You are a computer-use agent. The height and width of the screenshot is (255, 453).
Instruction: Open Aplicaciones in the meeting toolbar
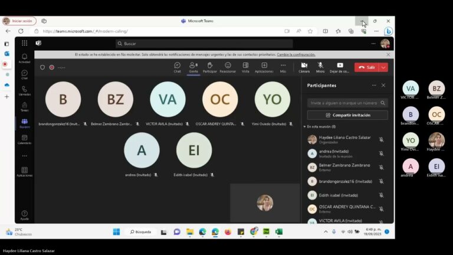coord(264,67)
